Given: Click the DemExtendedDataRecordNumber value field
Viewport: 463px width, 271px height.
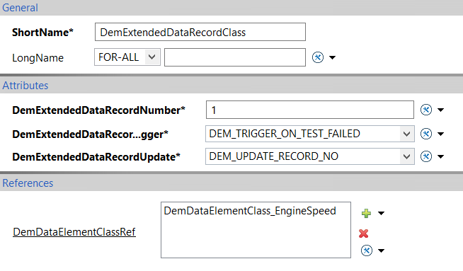Looking at the screenshot, I should (x=310, y=110).
